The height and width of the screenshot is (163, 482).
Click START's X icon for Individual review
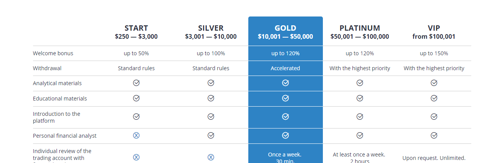136,157
